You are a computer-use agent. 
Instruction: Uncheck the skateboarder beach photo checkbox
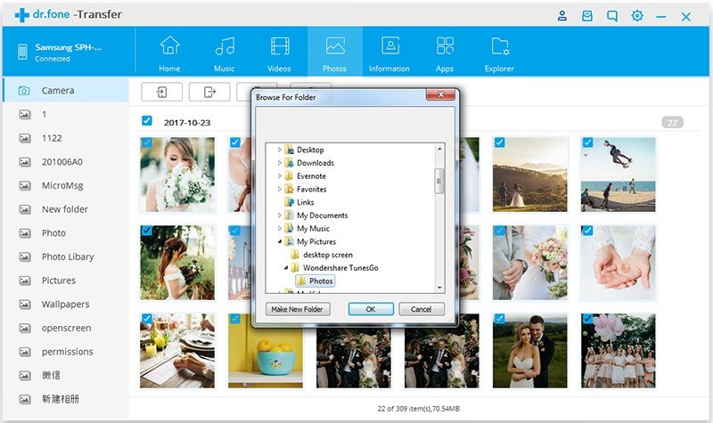(587, 142)
